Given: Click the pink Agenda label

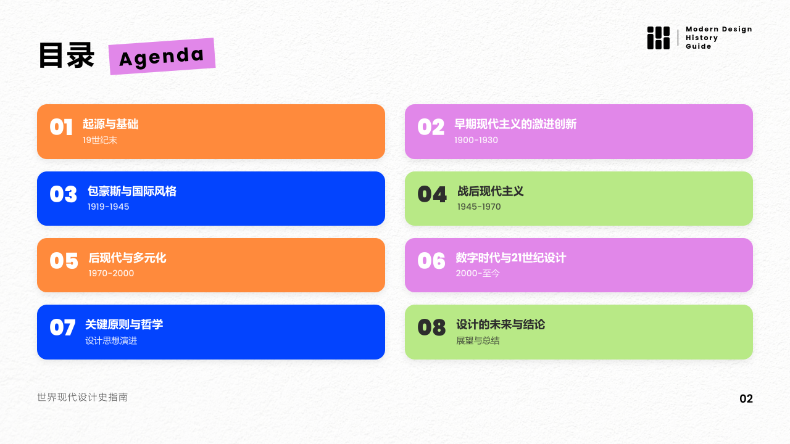Looking at the screenshot, I should click(x=162, y=57).
